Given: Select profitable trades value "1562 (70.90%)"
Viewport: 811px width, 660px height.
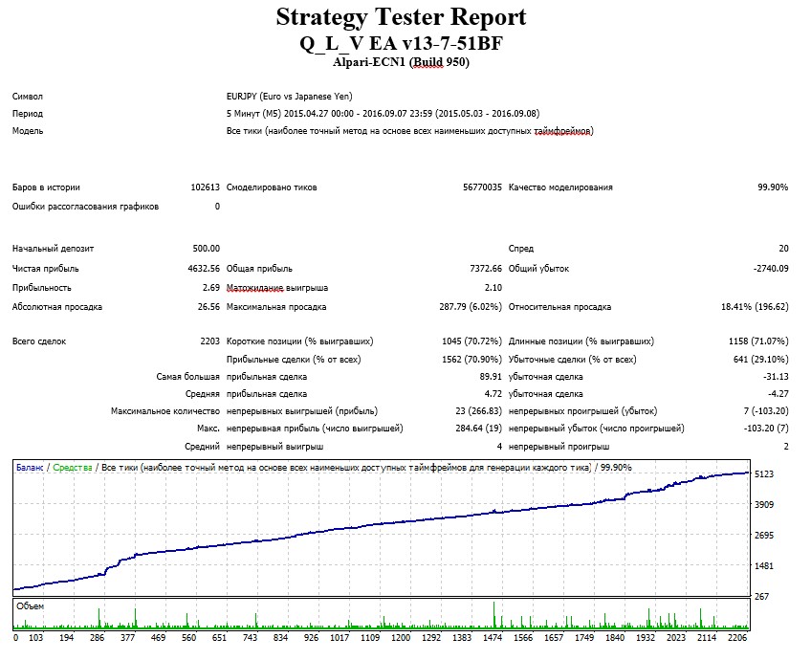Looking at the screenshot, I should coord(471,360).
